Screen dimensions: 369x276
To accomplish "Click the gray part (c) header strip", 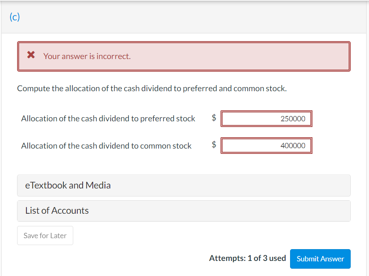I will [183, 17].
